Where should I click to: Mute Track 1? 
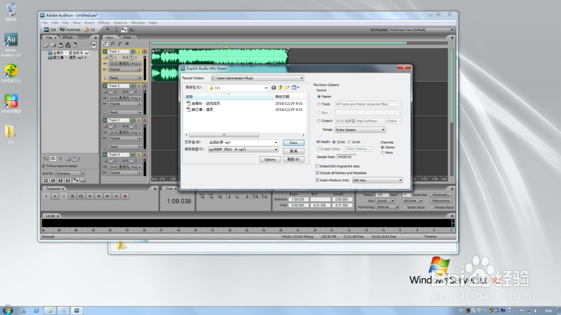[x=133, y=51]
